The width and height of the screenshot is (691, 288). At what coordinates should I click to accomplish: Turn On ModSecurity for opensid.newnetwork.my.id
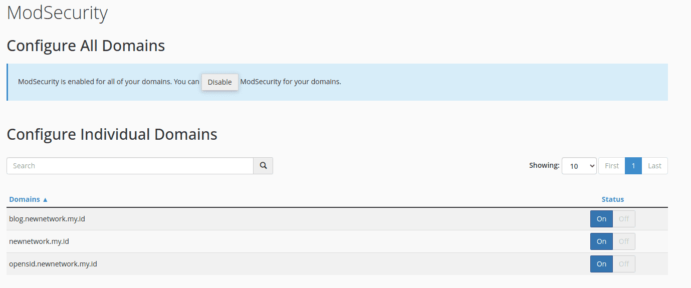[601, 264]
